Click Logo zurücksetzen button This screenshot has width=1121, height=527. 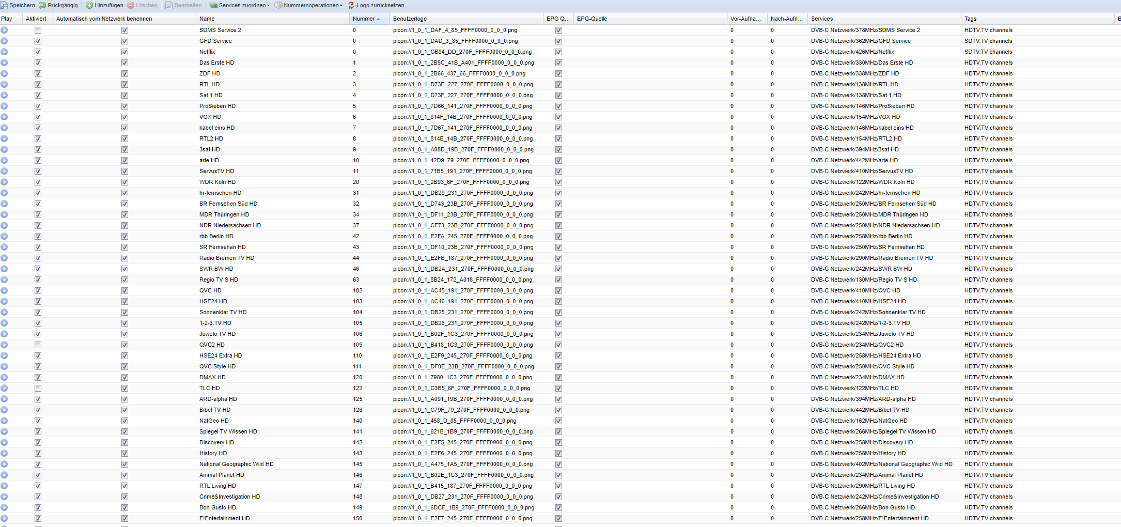click(376, 5)
